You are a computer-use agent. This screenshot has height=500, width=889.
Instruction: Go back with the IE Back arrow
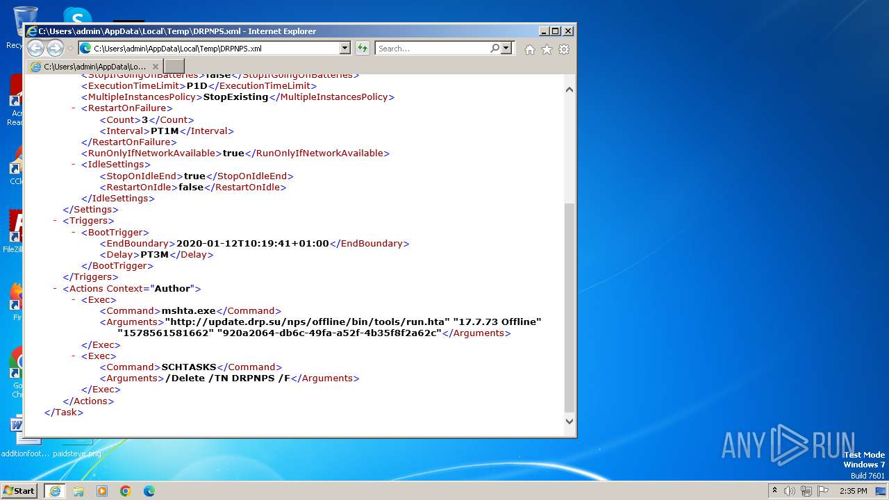(x=35, y=48)
